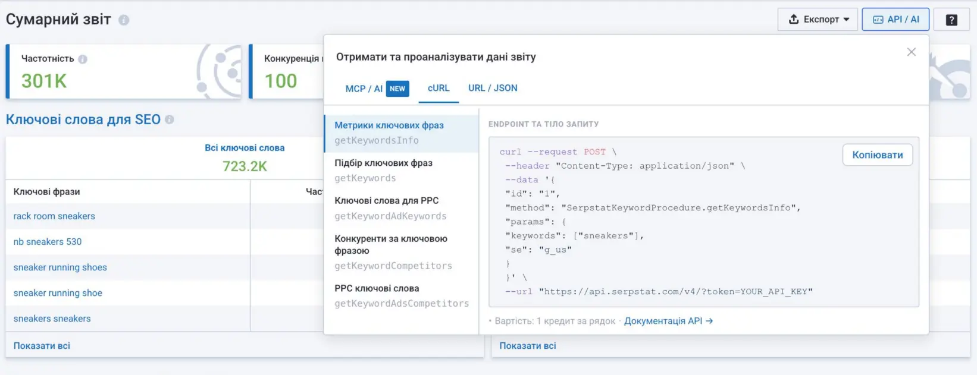Select the cURL tab
This screenshot has height=375, width=977.
pyautogui.click(x=439, y=88)
